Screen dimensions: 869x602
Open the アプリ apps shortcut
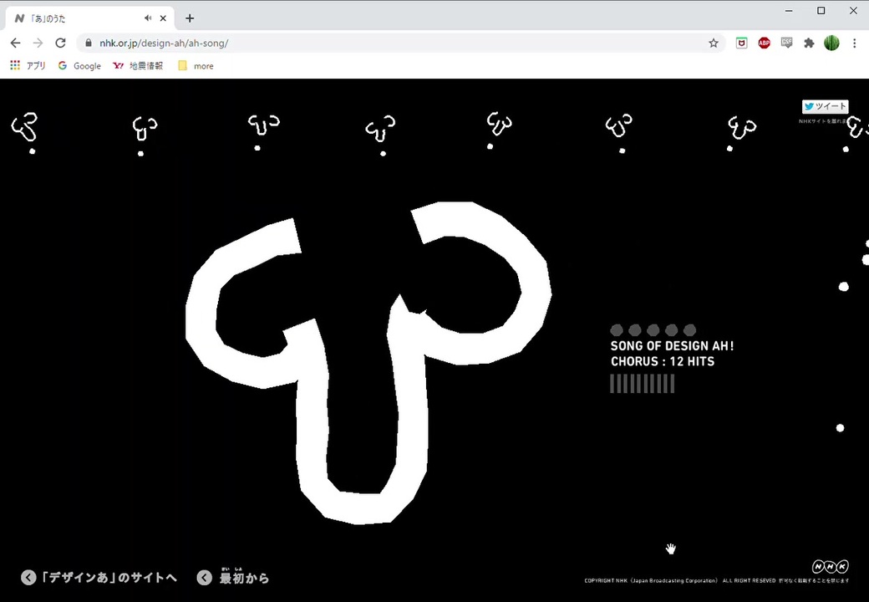click(x=28, y=65)
